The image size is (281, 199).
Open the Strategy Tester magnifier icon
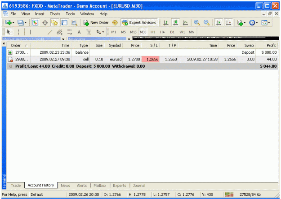click(x=74, y=23)
